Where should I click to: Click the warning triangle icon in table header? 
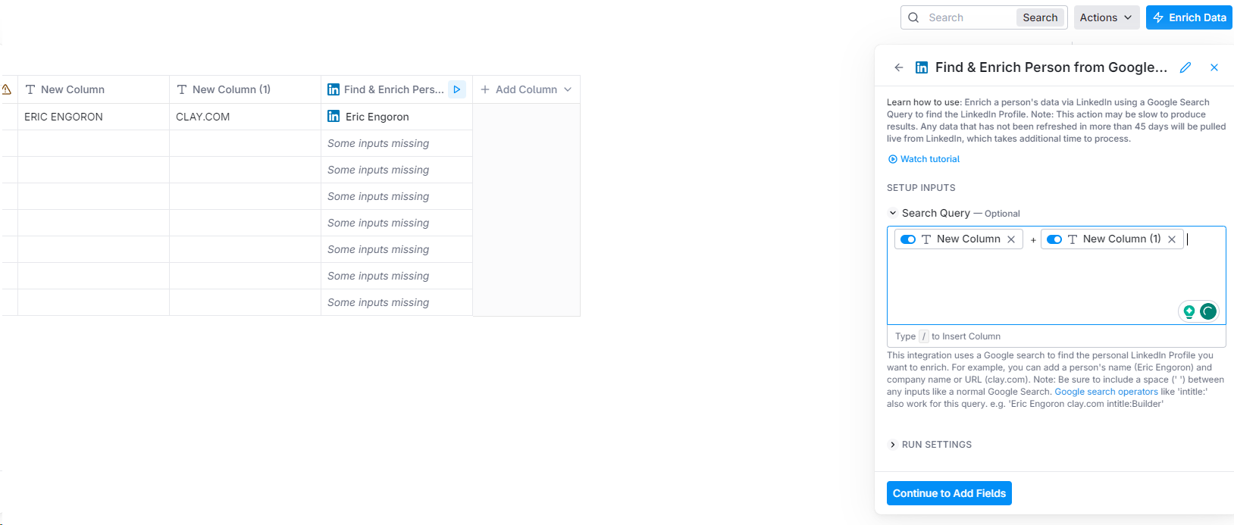pos(7,89)
